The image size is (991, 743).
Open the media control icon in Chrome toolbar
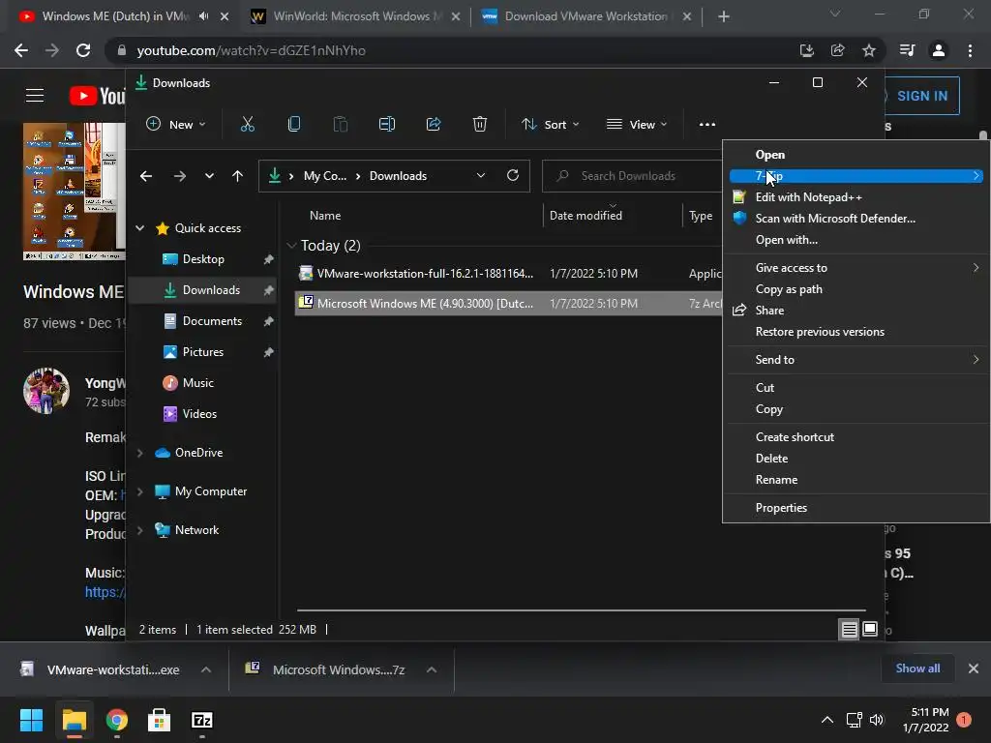coord(907,50)
